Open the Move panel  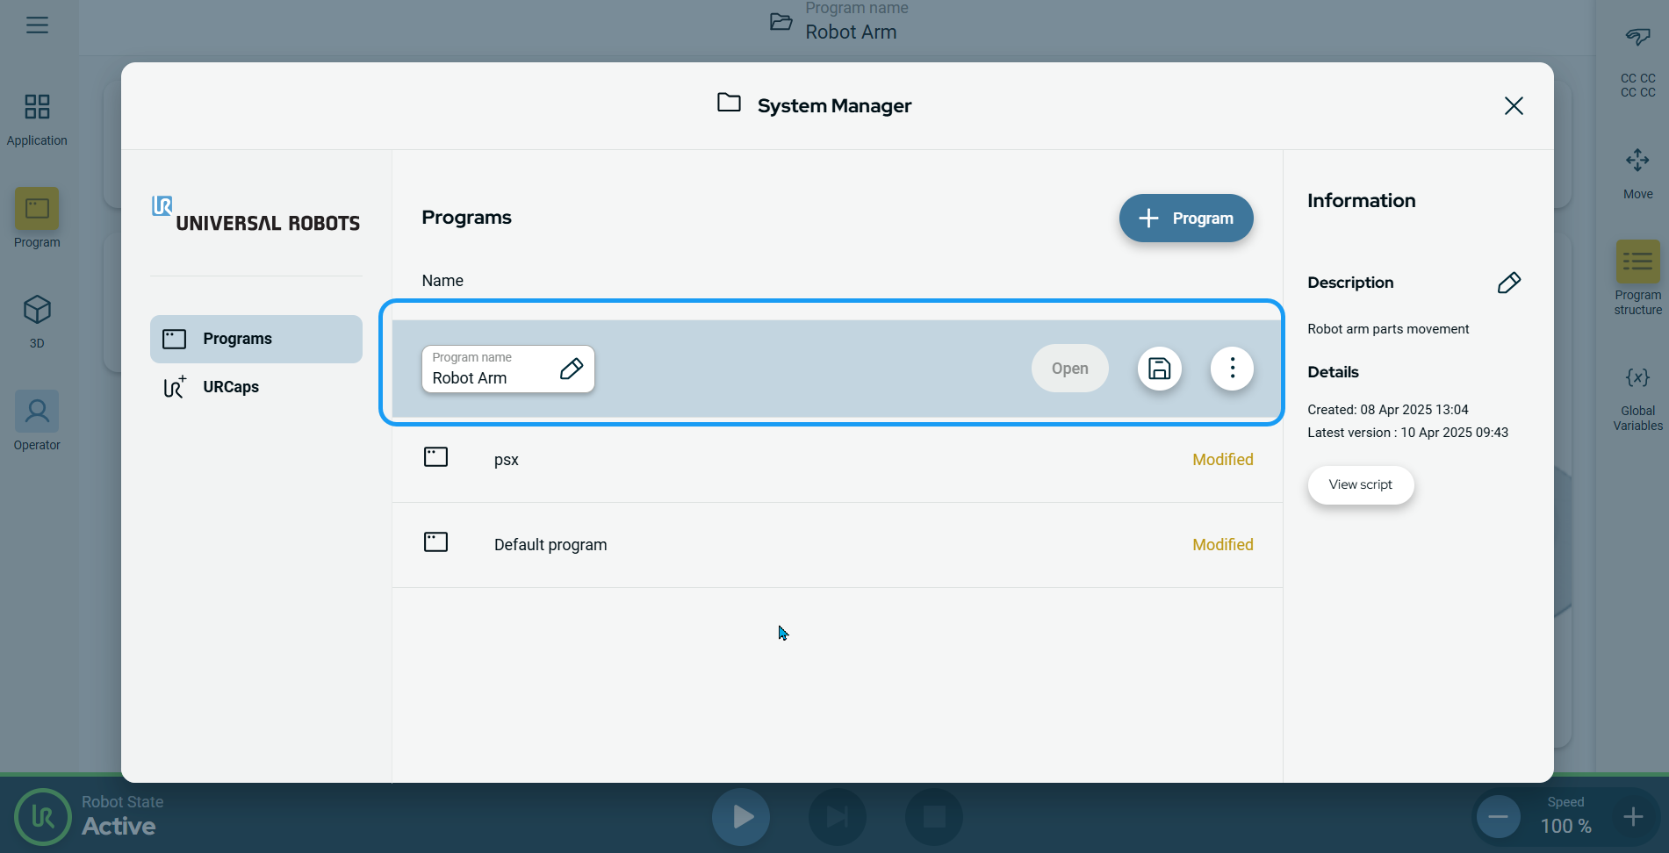tap(1637, 171)
